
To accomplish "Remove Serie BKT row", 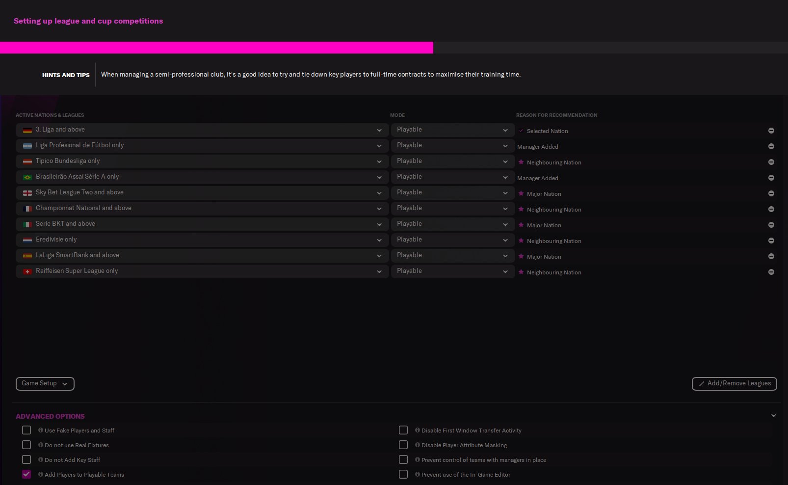I will 771,225.
